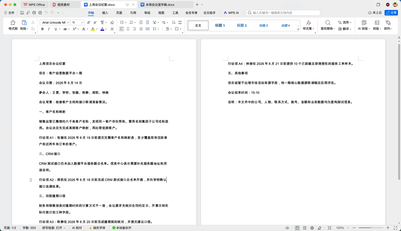
Task: Toggle underline formatting
Action: [56, 29]
